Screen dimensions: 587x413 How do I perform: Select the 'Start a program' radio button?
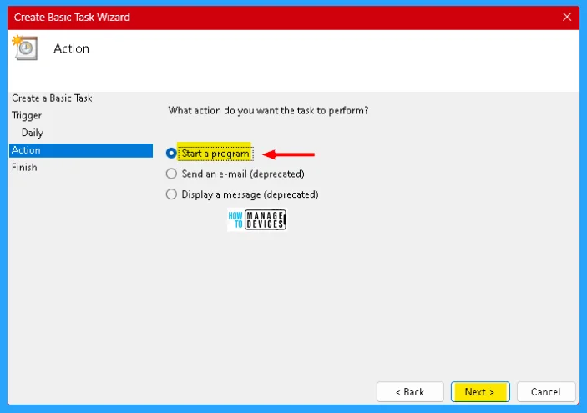(x=171, y=154)
